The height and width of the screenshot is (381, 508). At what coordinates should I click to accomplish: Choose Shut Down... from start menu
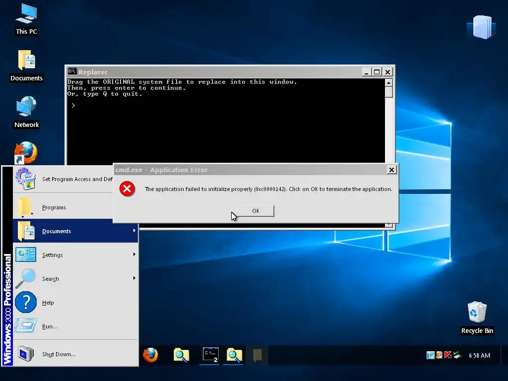(x=75, y=354)
